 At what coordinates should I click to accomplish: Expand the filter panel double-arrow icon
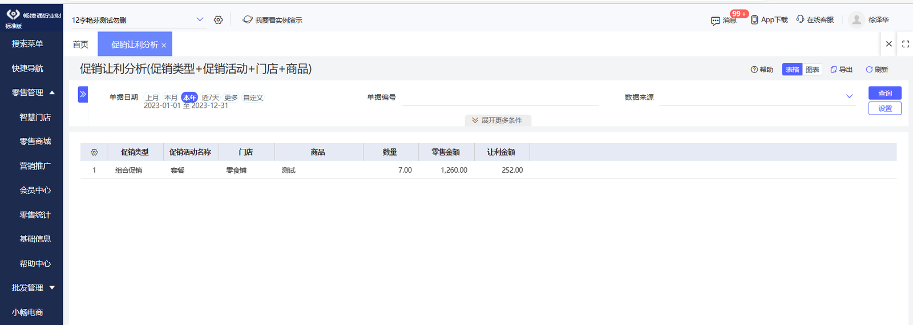tap(83, 94)
